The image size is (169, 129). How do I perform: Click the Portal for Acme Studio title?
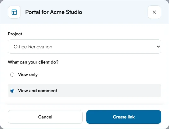pyautogui.click(x=54, y=12)
